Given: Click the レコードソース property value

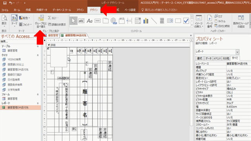Looking at the screenshot, I should point(238,63).
